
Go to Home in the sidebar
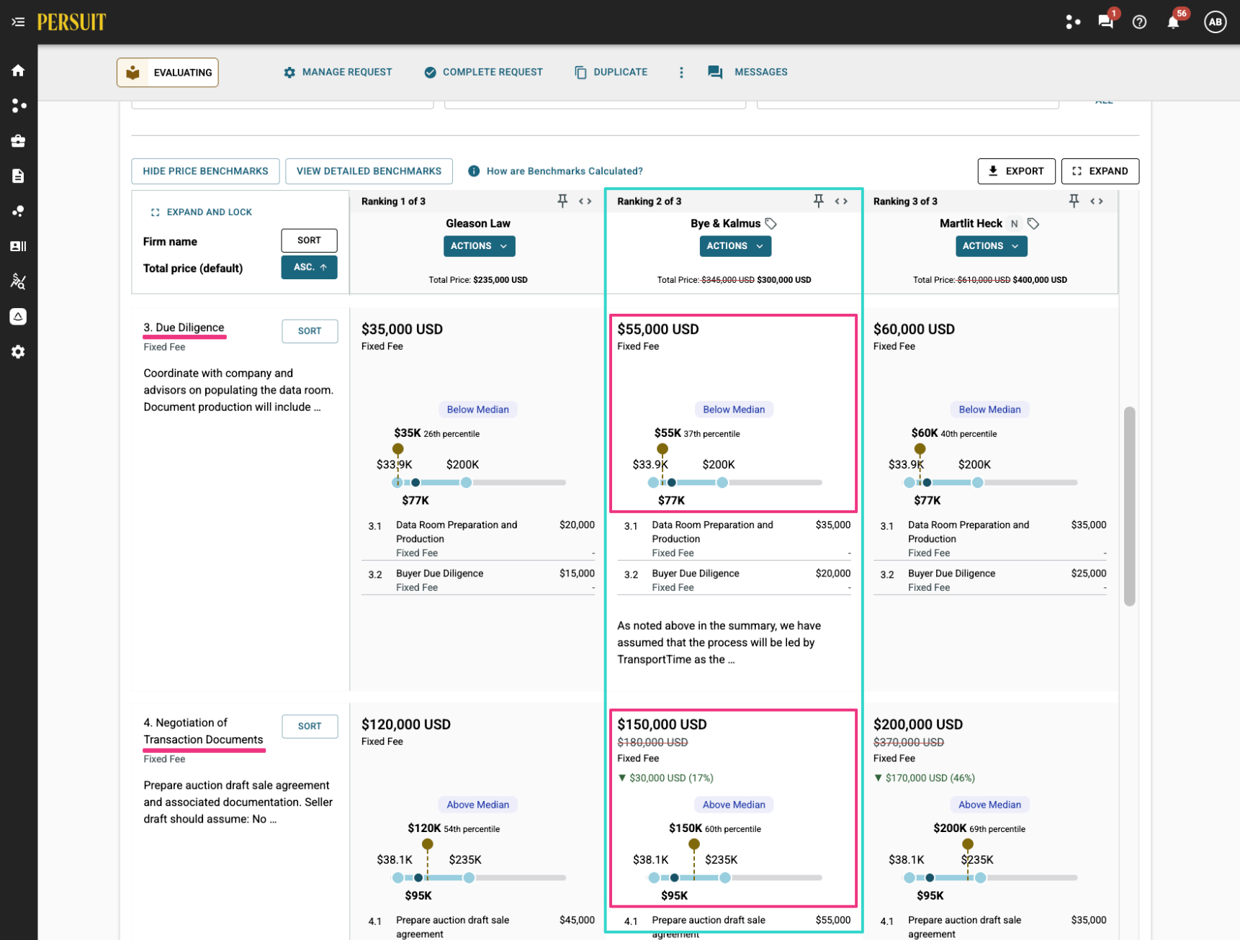coord(18,71)
